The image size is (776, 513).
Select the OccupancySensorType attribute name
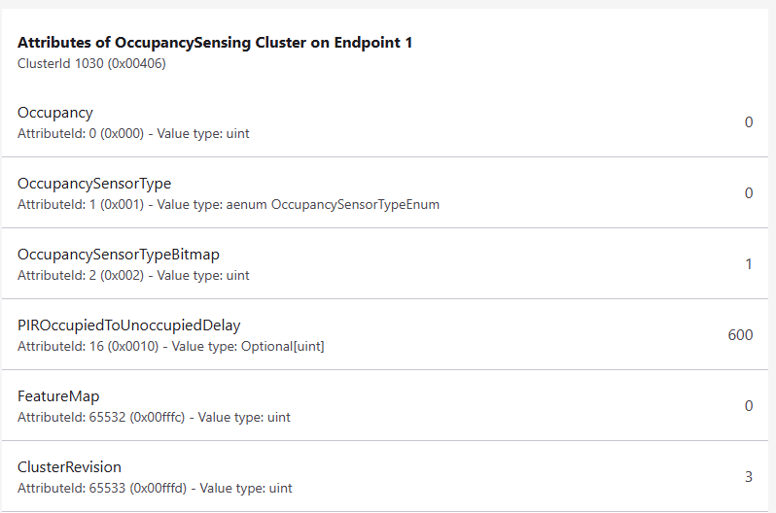pos(94,184)
